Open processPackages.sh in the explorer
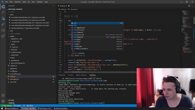Image resolution: width=195 pixels, height=110 pixels. [x=18, y=63]
